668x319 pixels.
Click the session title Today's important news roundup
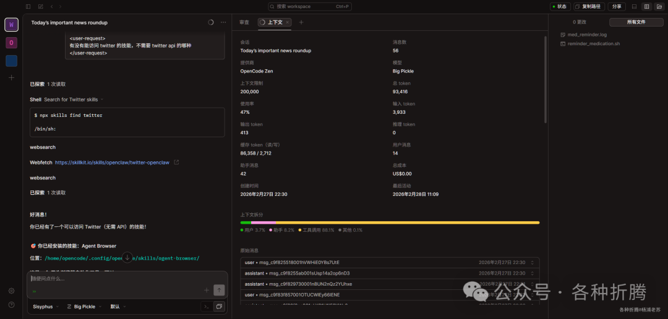click(69, 23)
